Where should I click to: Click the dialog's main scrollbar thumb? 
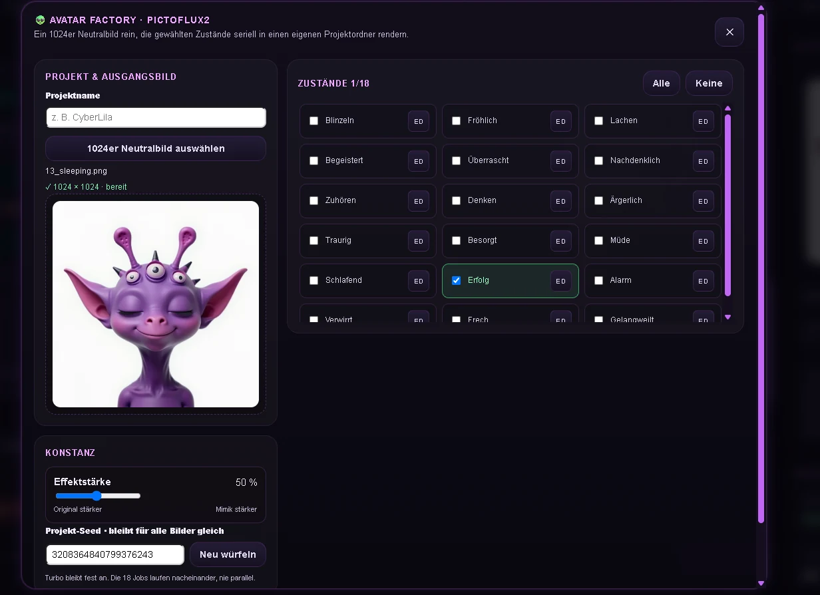pos(761,268)
